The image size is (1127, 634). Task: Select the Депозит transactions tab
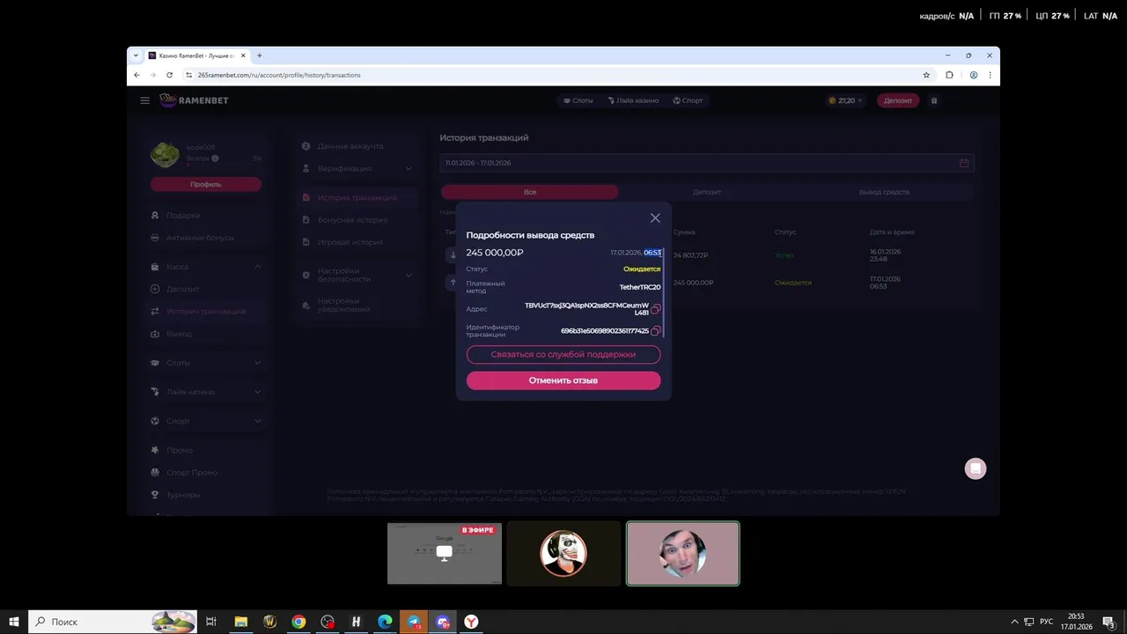point(707,192)
